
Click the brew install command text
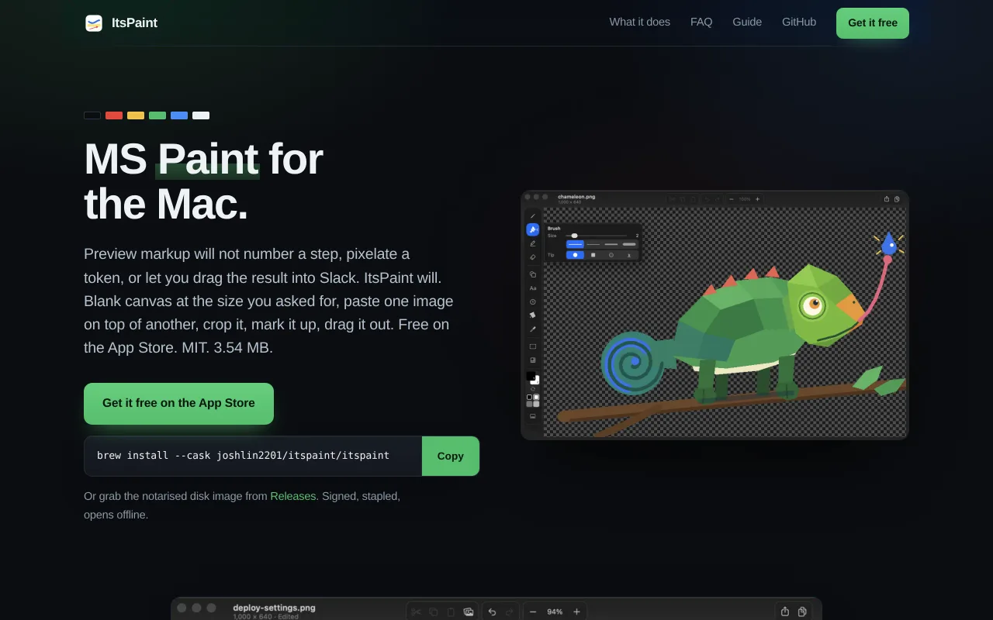pyautogui.click(x=243, y=456)
